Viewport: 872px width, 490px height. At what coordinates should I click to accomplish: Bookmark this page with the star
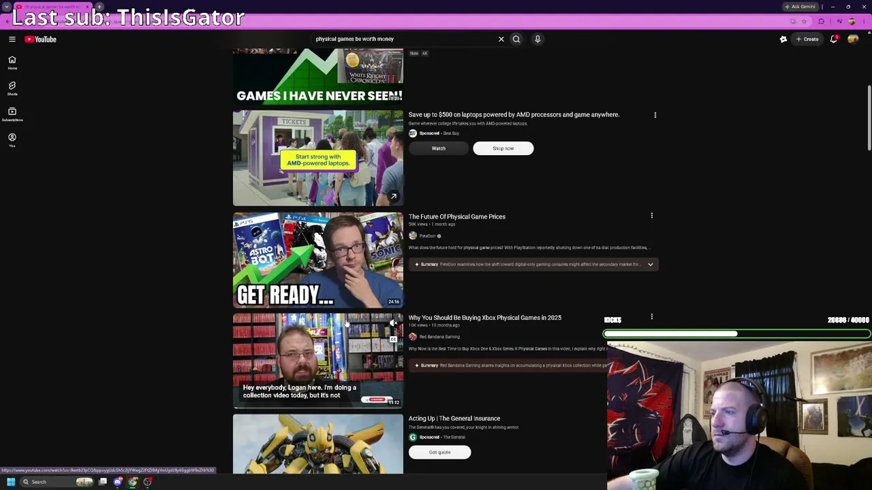804,21
